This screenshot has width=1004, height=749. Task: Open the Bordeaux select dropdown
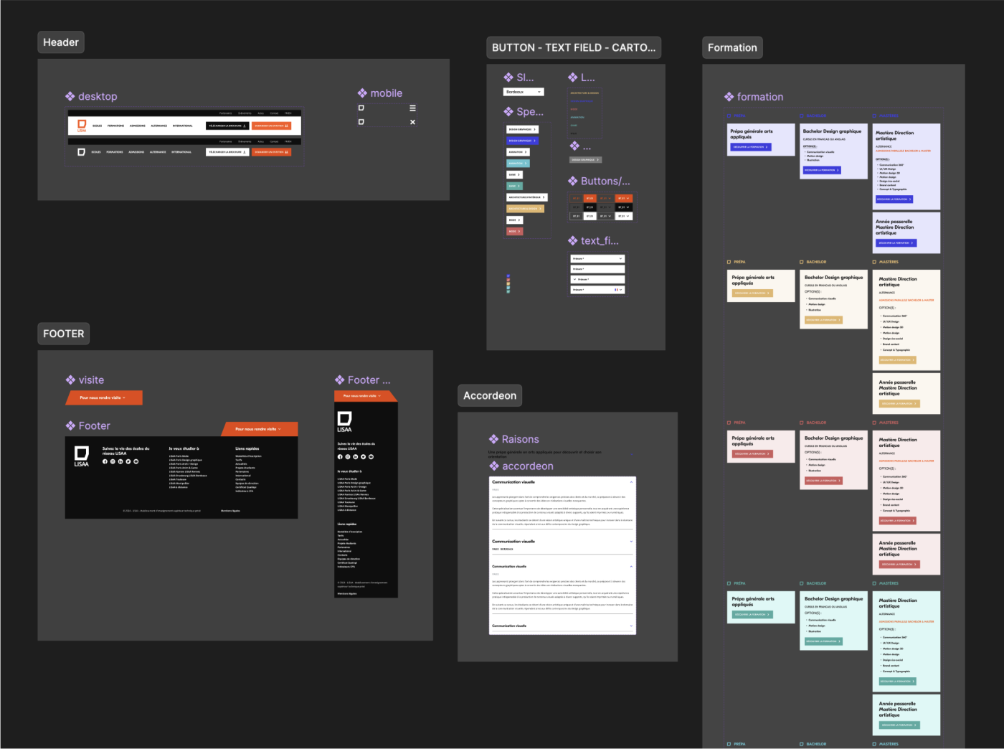tap(523, 92)
